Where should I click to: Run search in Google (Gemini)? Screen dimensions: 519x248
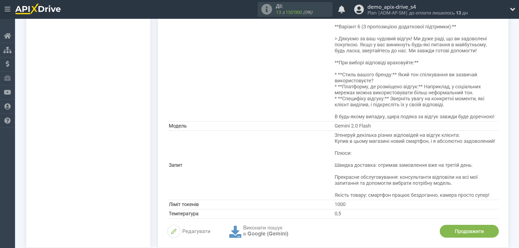(x=266, y=231)
